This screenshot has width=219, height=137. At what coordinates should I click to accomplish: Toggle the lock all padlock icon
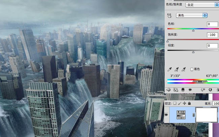pyautogui.click(x=189, y=103)
